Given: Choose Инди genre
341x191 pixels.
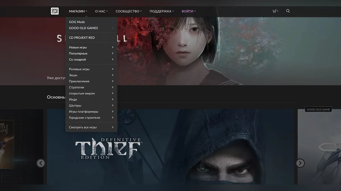Looking at the screenshot, I should 91,100.
